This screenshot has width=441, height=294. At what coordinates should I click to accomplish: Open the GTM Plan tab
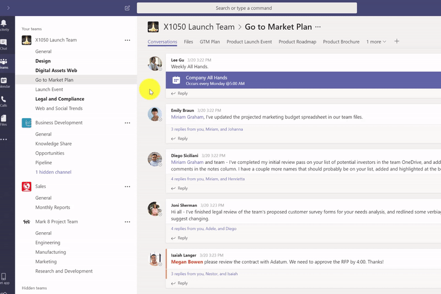tap(210, 41)
